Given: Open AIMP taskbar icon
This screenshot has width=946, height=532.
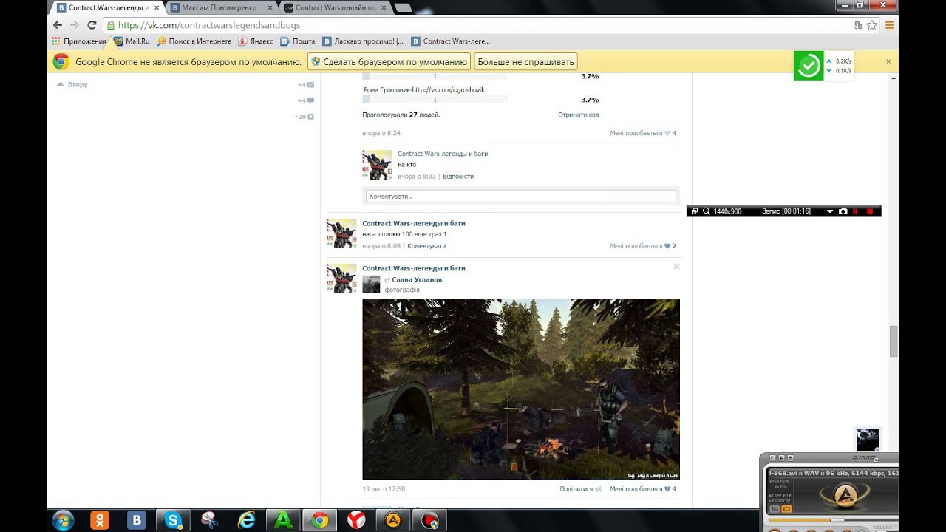Looking at the screenshot, I should pos(392,520).
